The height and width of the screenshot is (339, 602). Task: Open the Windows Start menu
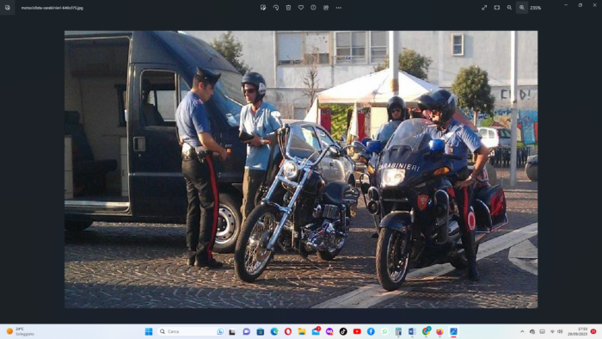click(149, 332)
